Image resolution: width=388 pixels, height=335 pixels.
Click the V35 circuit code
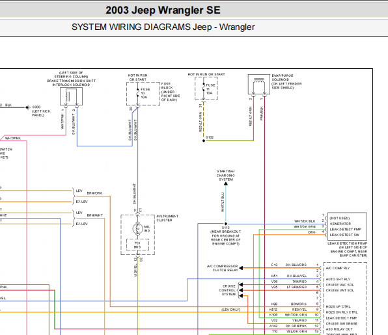click(x=274, y=287)
